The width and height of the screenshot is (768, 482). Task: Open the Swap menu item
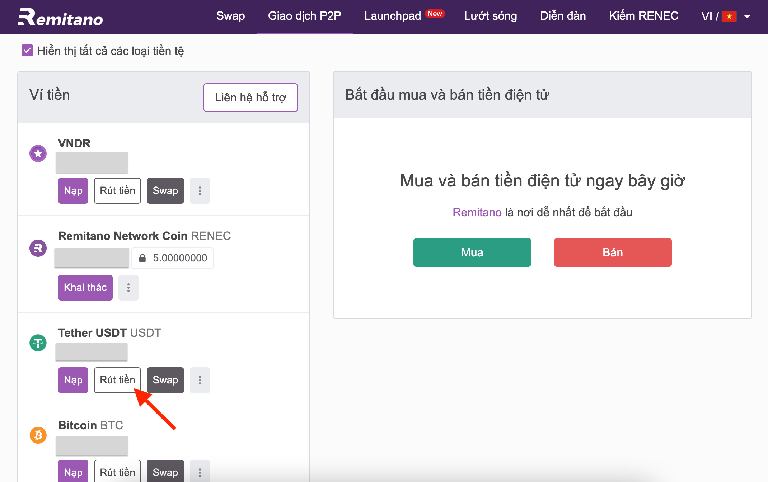coord(231,16)
